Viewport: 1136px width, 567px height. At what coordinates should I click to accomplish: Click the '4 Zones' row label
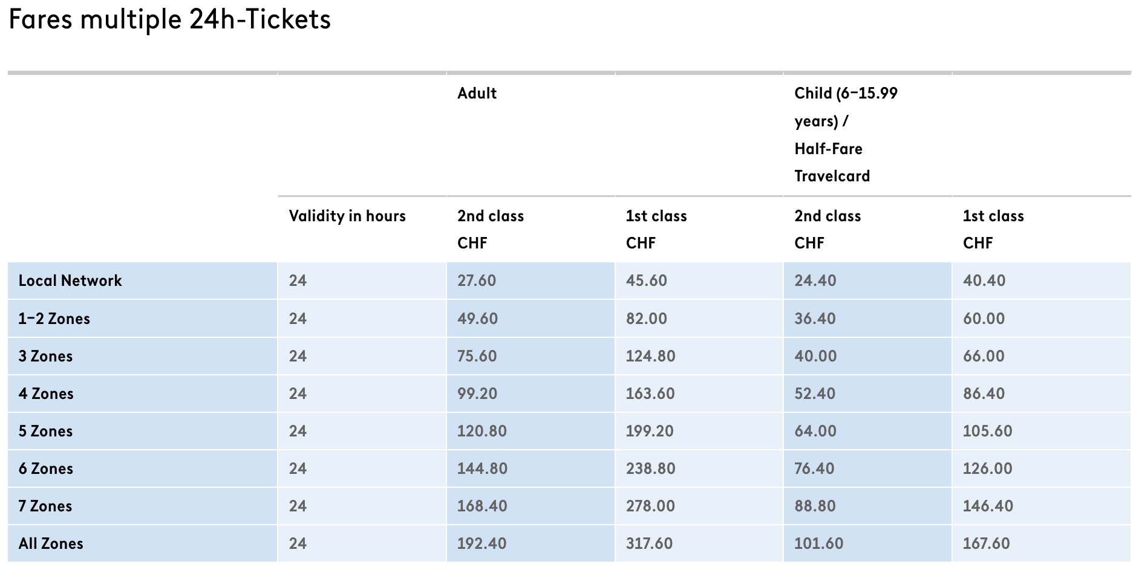click(x=46, y=394)
